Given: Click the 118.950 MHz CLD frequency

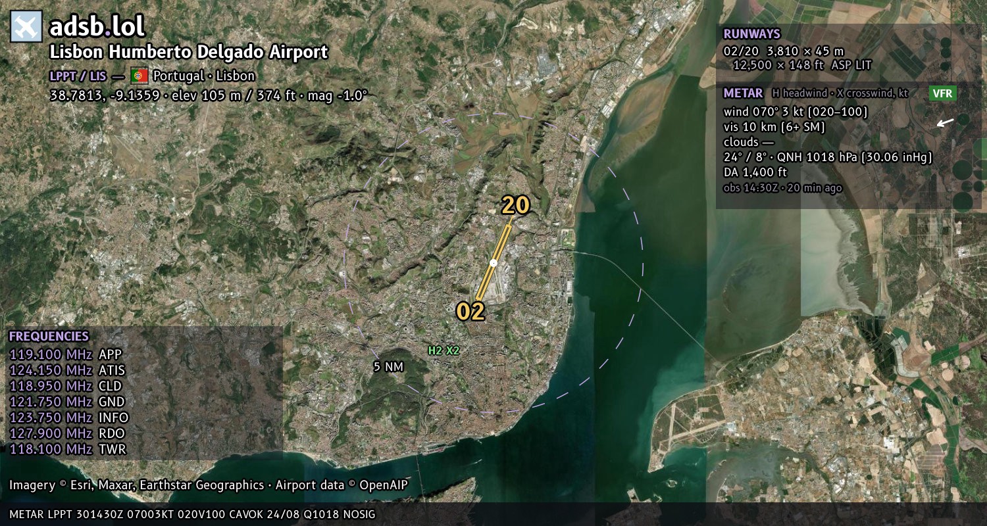Looking at the screenshot, I should (66, 386).
